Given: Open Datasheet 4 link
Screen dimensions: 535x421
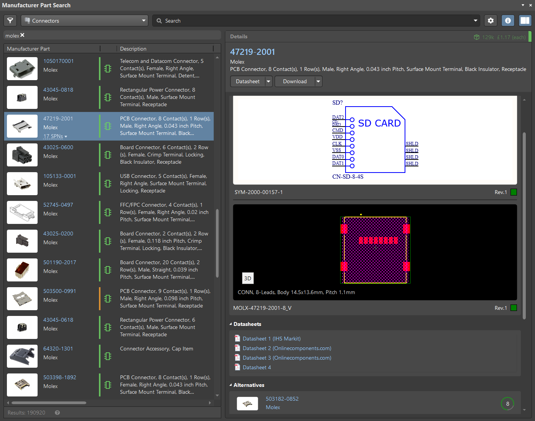Looking at the screenshot, I should pyautogui.click(x=257, y=367).
